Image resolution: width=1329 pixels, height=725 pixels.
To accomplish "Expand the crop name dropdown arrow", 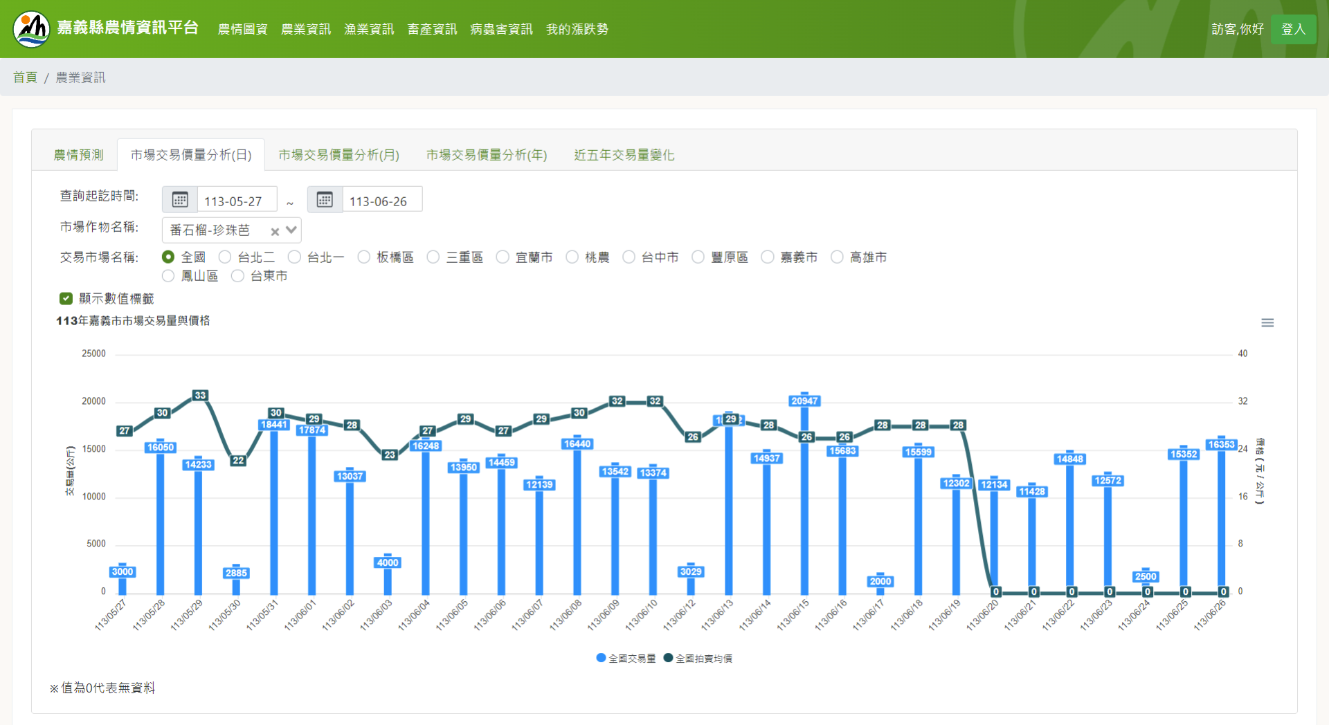I will (291, 230).
